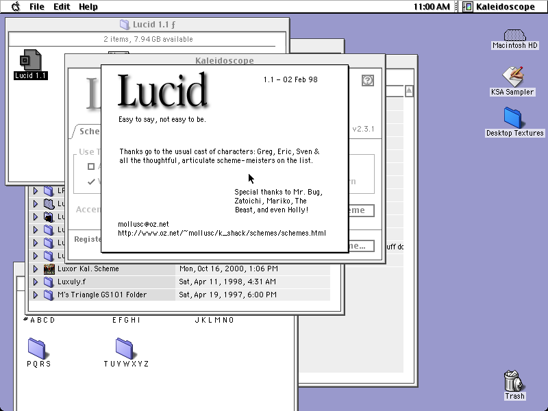Open the Edit menu
This screenshot has width=548, height=411.
62,7
